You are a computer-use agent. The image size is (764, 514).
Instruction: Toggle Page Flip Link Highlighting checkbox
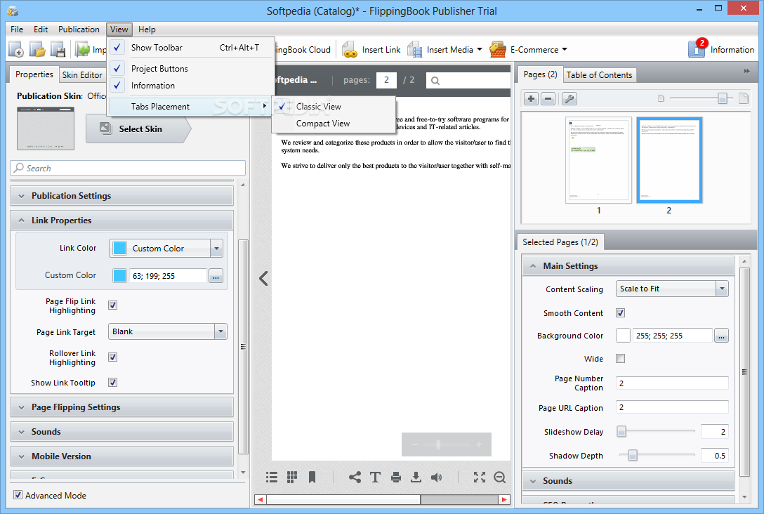112,305
